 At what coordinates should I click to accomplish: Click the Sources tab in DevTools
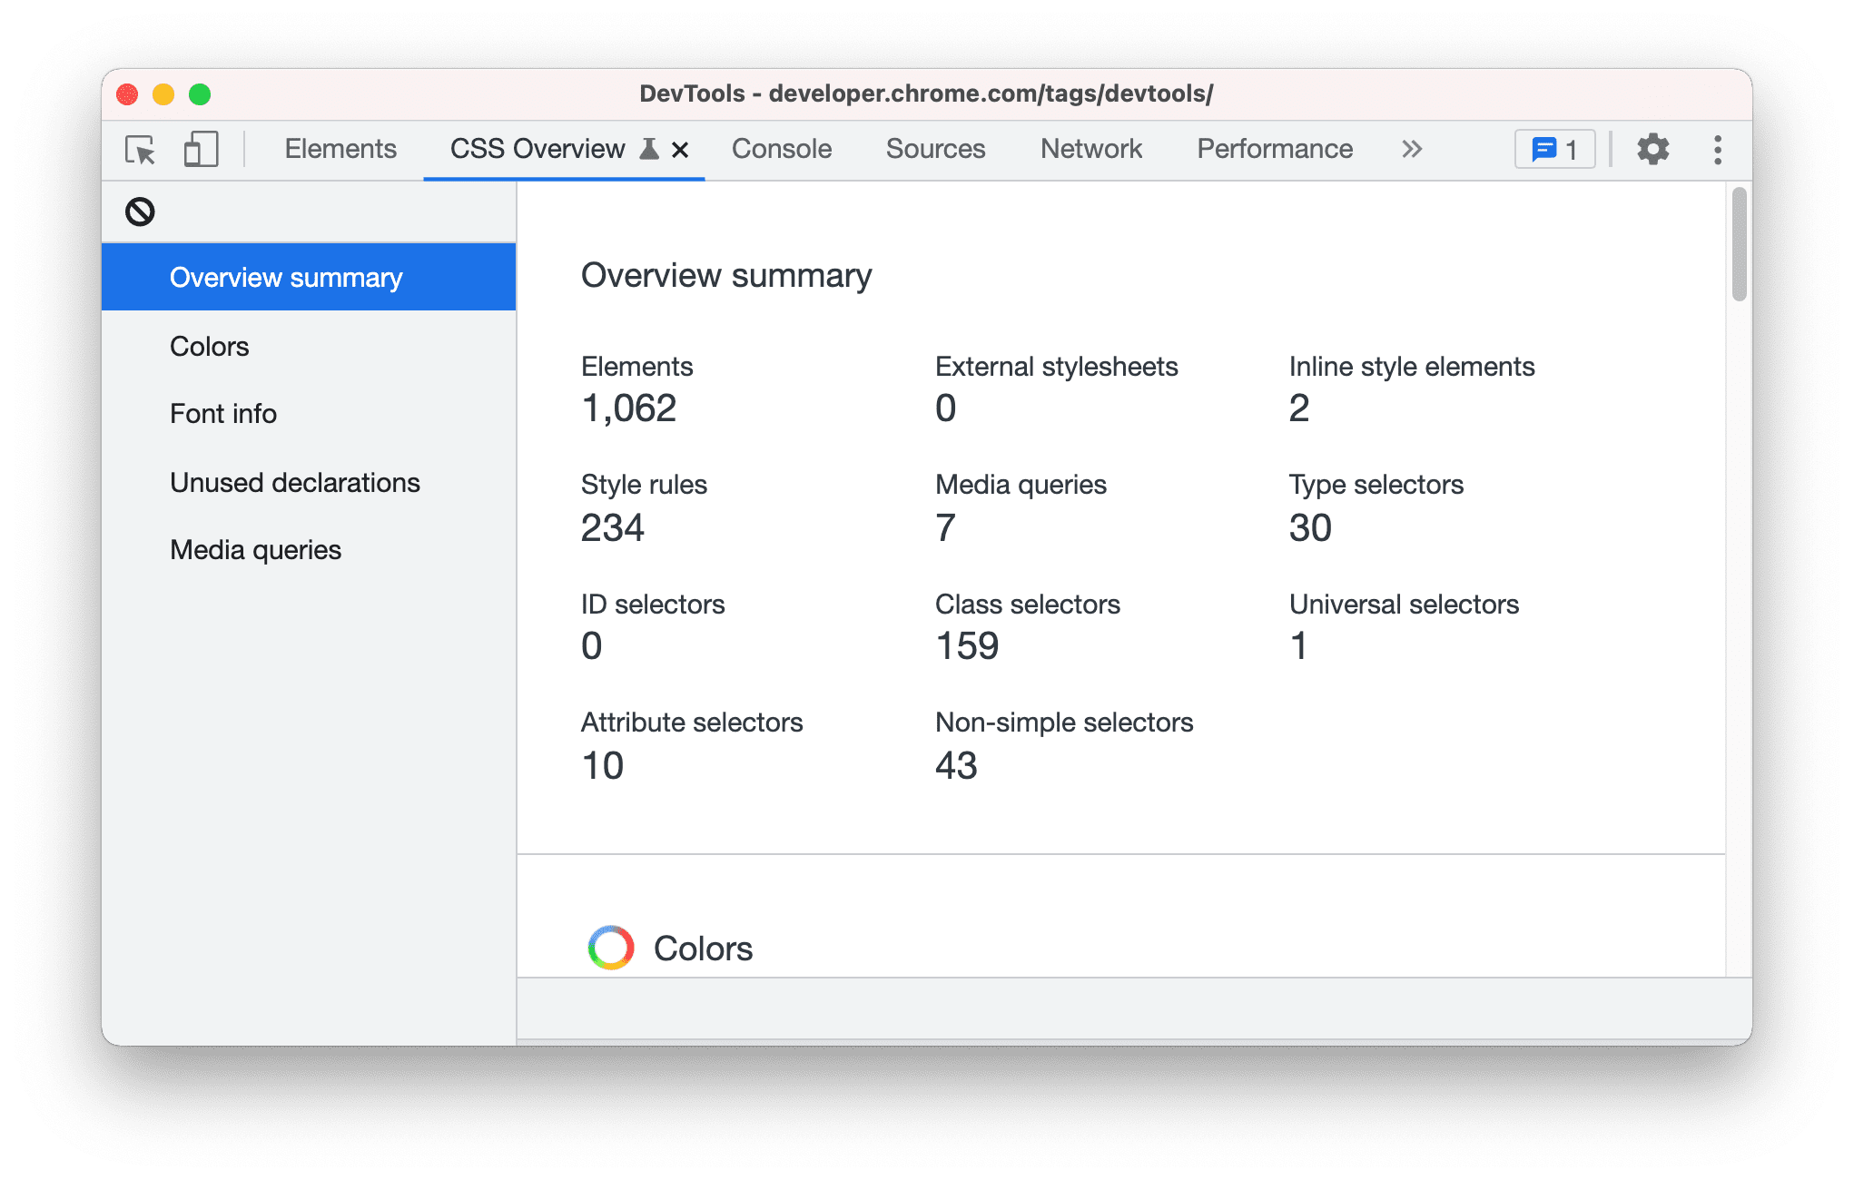(x=935, y=150)
